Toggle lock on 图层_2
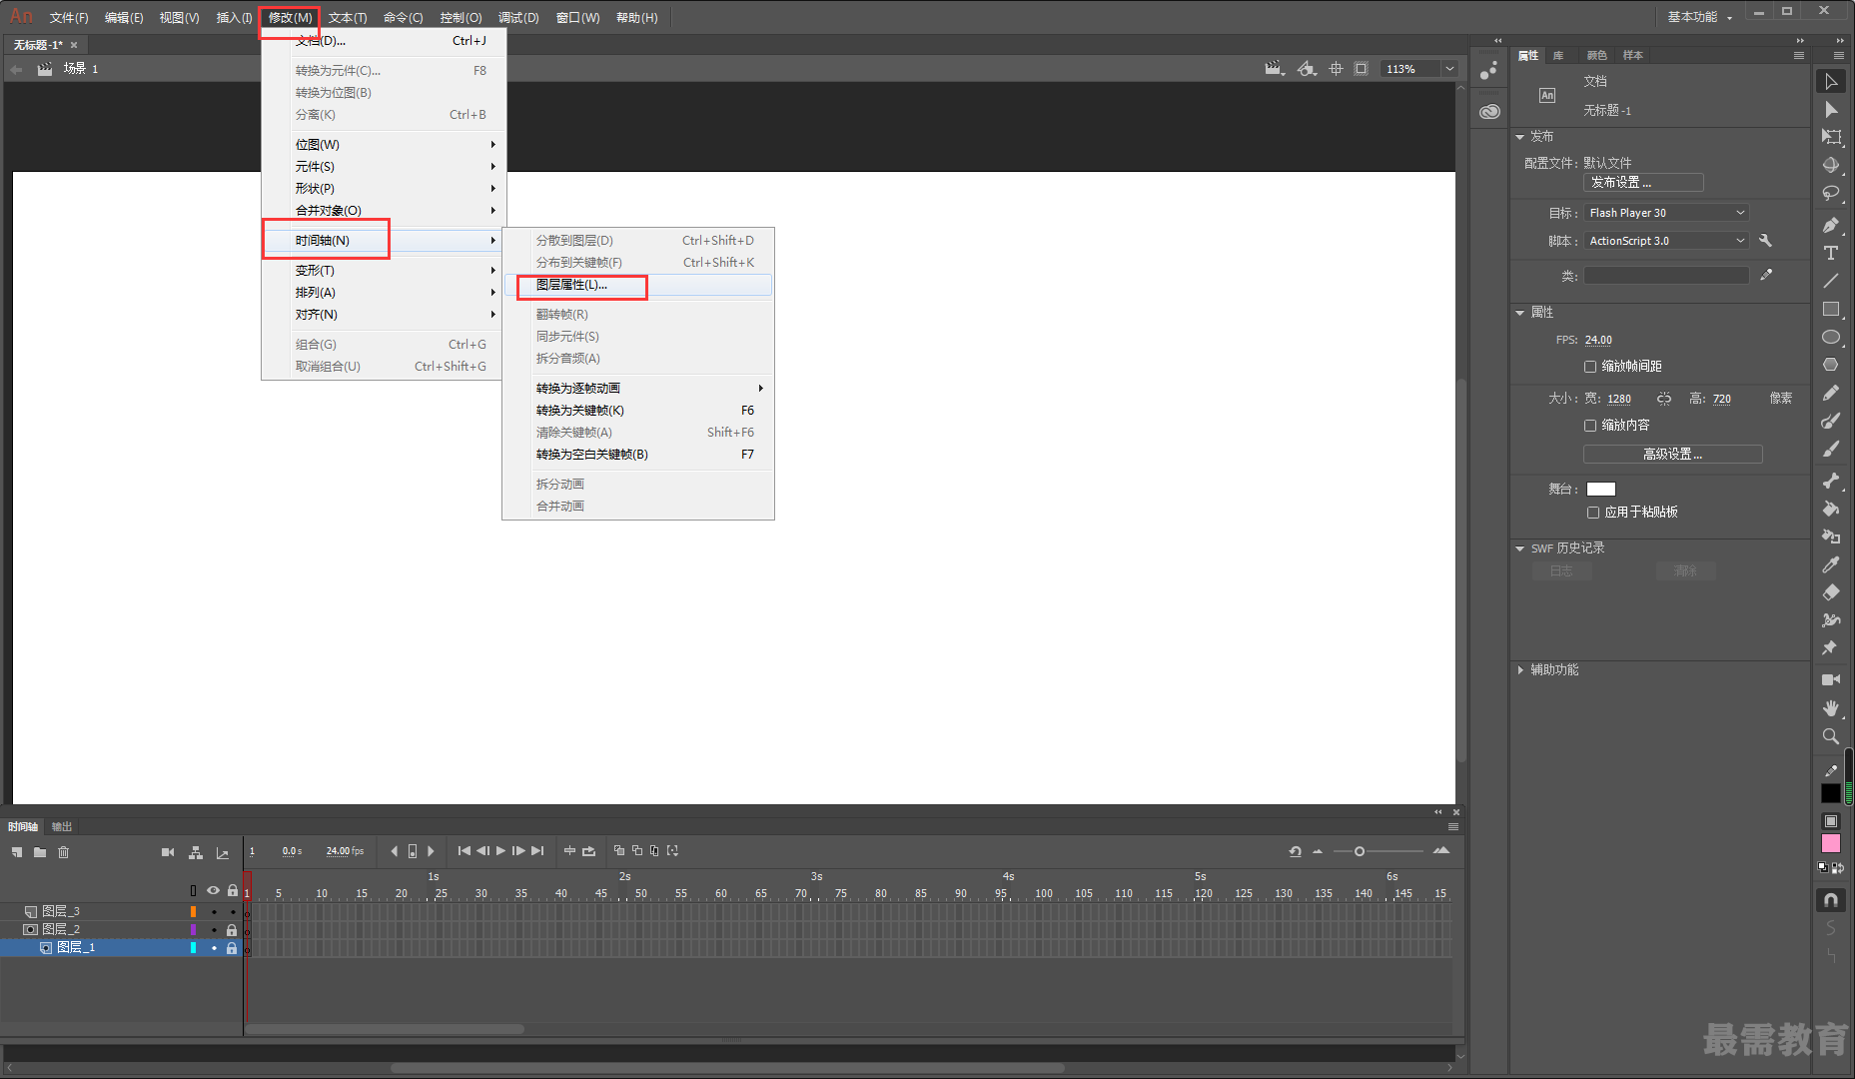Screen dimensions: 1855x1079 tap(232, 930)
